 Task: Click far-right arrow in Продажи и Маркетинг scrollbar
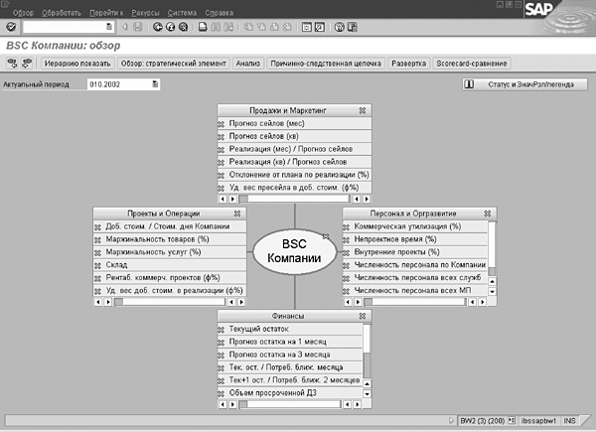(x=367, y=199)
